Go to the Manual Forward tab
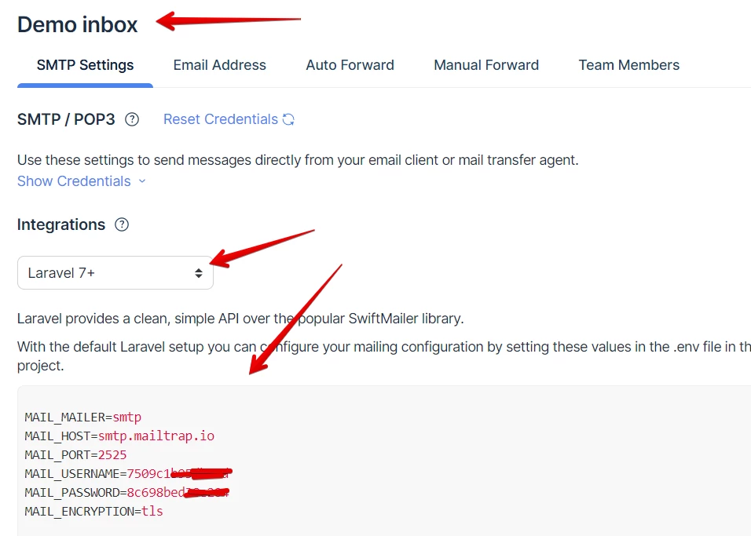 pyautogui.click(x=485, y=65)
